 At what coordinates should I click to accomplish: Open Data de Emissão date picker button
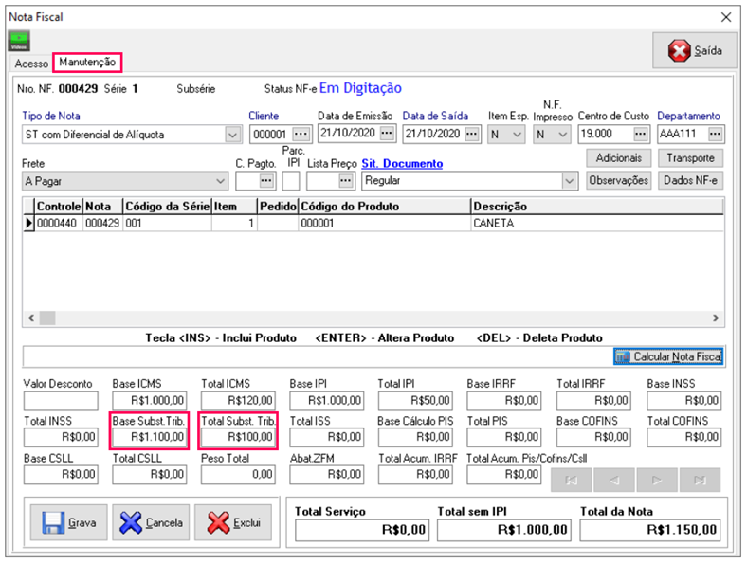tap(387, 134)
